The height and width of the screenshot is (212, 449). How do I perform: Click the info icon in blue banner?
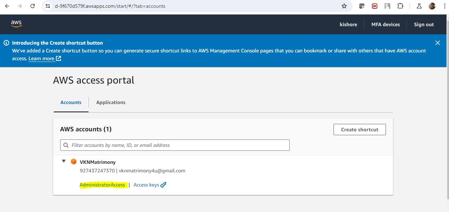[x=6, y=43]
